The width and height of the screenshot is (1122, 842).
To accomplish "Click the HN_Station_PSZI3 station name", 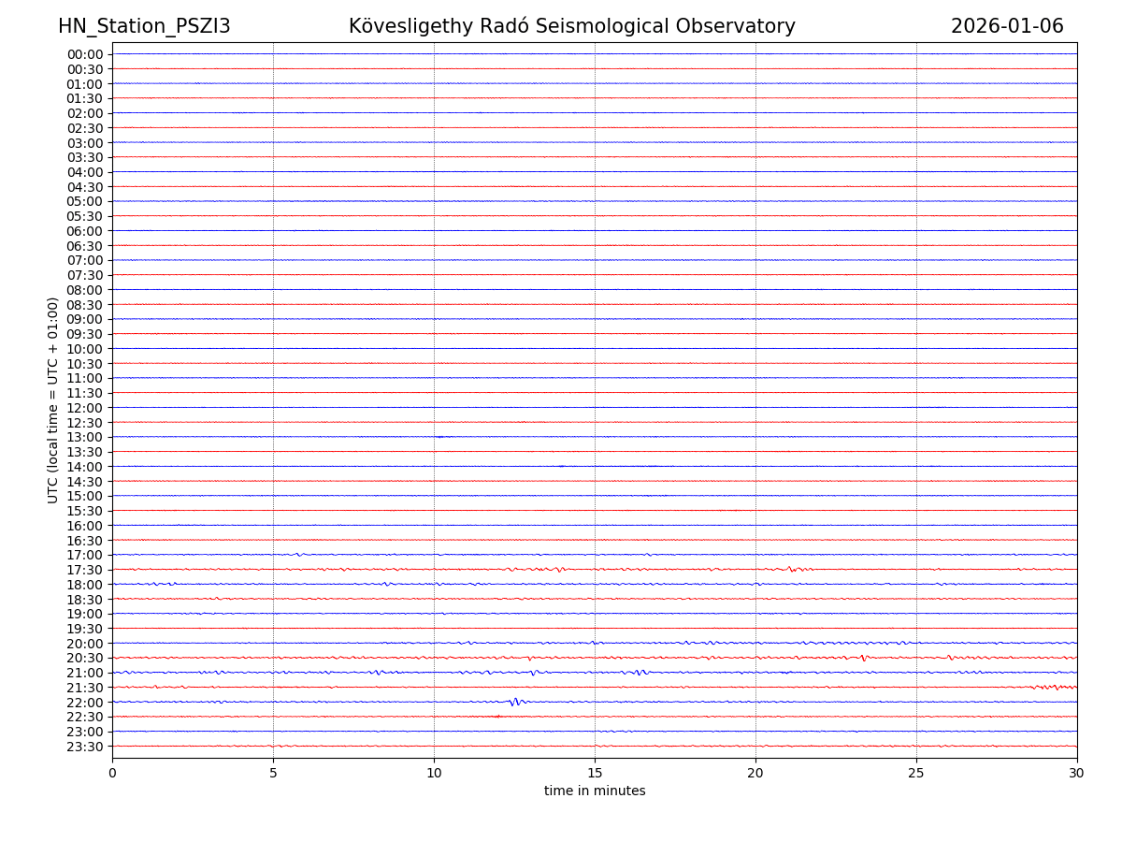I will tap(144, 26).
